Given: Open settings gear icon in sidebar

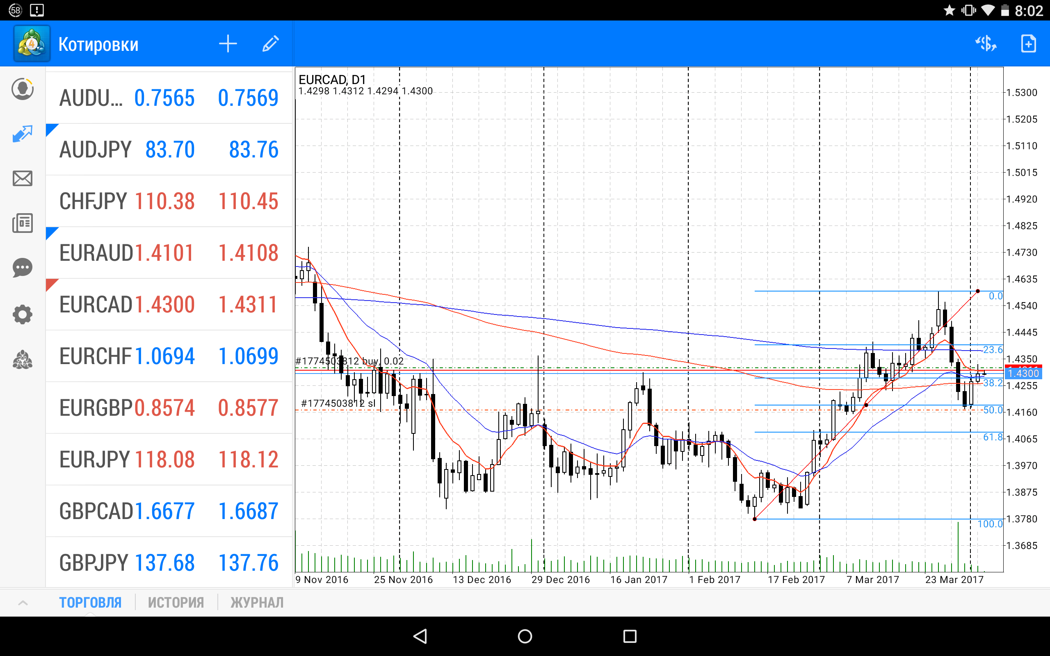Looking at the screenshot, I should click(23, 314).
